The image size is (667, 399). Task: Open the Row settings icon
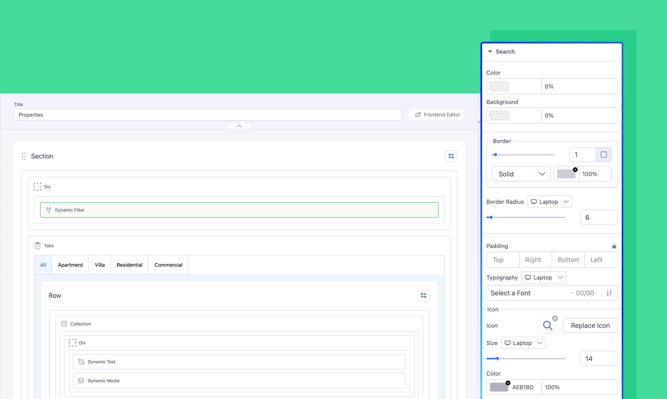click(x=423, y=296)
